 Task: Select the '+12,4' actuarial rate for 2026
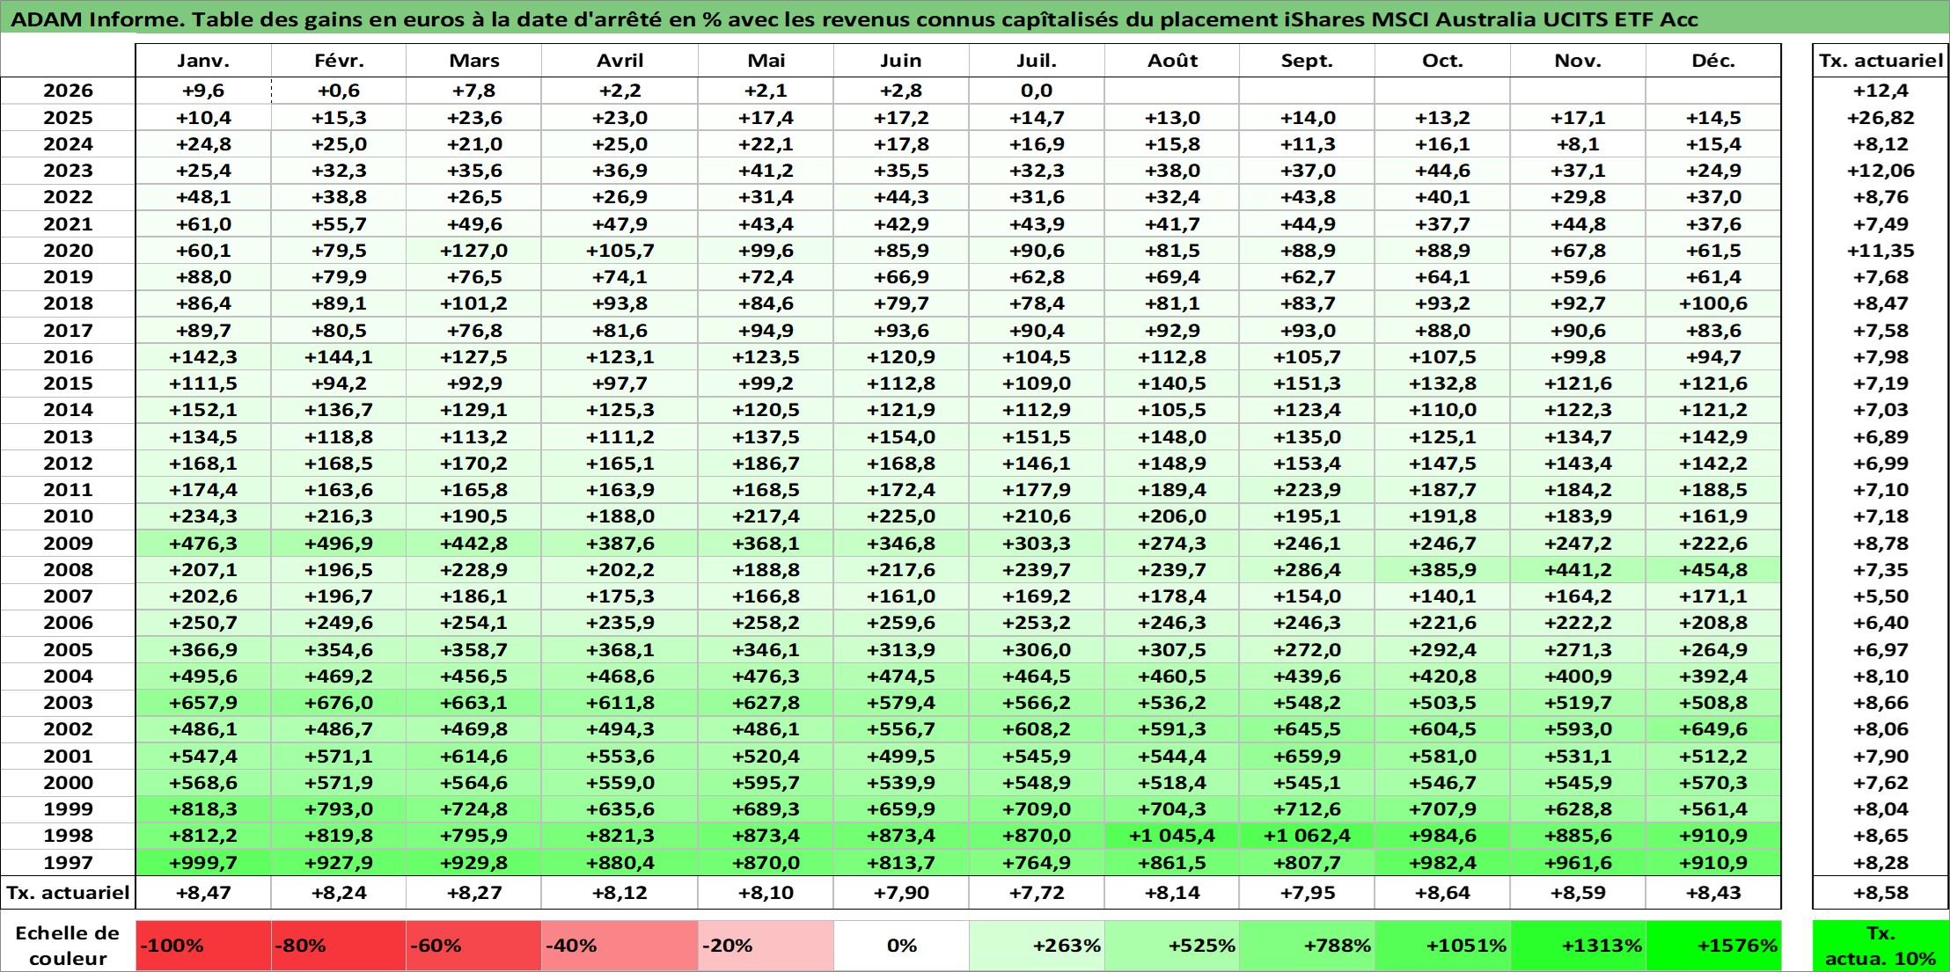click(x=1880, y=91)
